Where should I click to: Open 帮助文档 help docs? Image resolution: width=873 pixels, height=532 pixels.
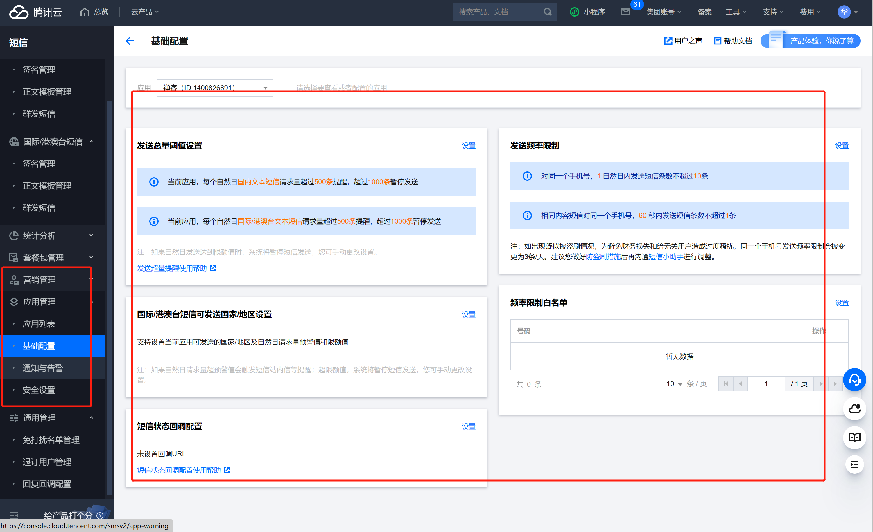733,41
